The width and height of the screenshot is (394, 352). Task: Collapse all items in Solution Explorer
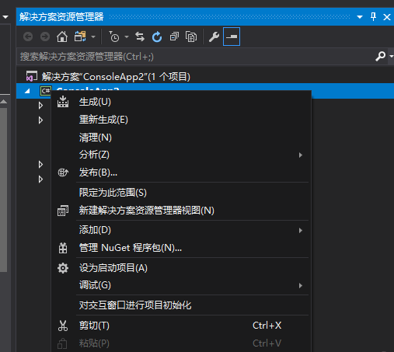pyautogui.click(x=174, y=37)
